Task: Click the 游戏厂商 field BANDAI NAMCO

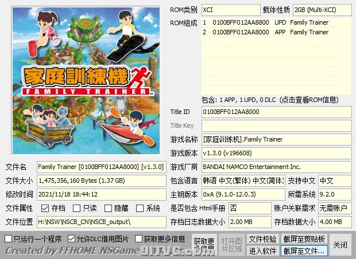Action: point(277,167)
